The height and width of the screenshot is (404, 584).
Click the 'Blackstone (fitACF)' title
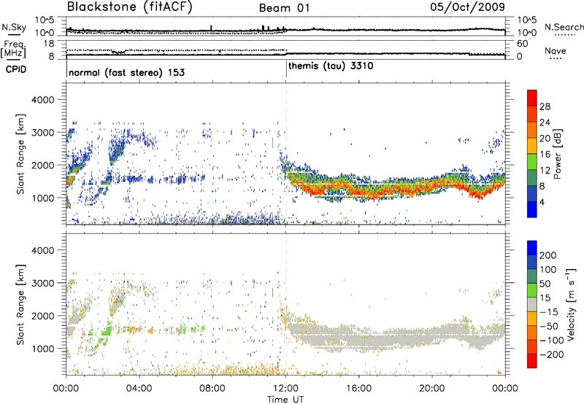(129, 7)
